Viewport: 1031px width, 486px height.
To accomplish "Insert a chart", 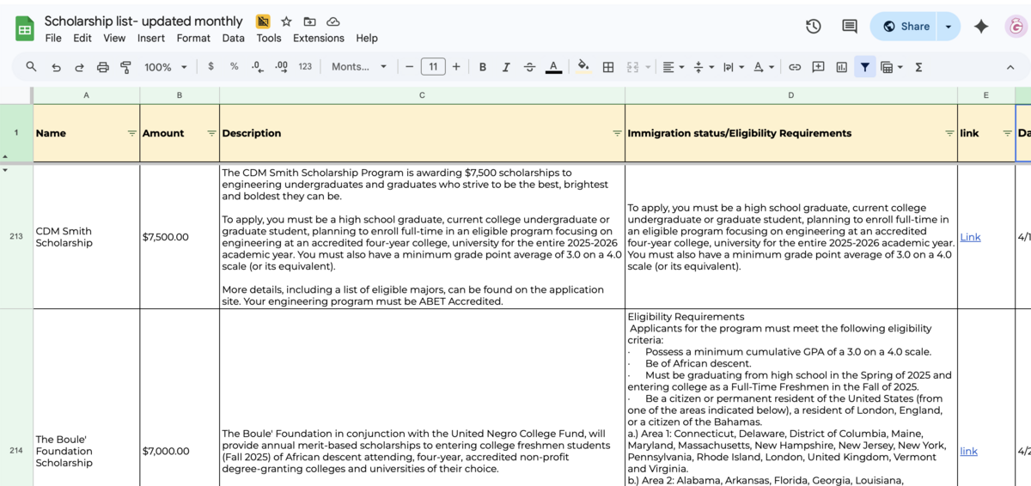I will (x=841, y=67).
